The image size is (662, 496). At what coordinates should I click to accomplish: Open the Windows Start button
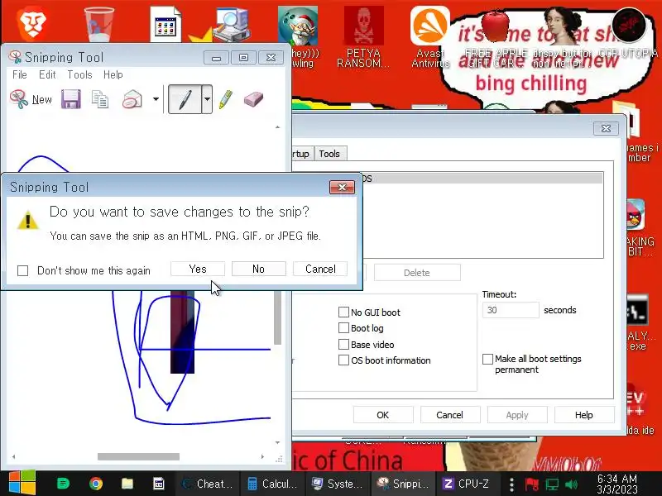pyautogui.click(x=22, y=484)
